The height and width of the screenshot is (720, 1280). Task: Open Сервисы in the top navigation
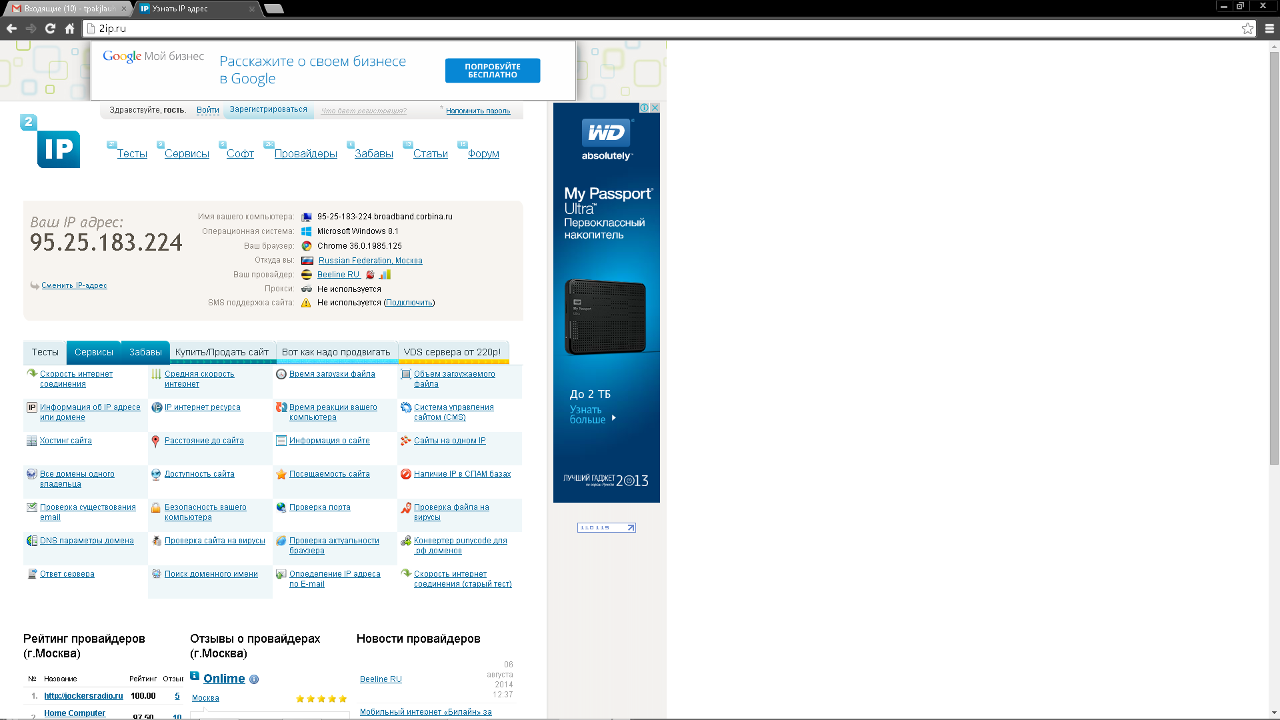[x=187, y=154]
